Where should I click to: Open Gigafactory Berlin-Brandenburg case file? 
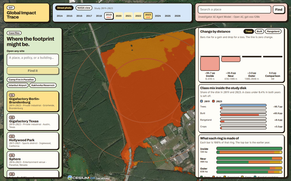(32, 101)
